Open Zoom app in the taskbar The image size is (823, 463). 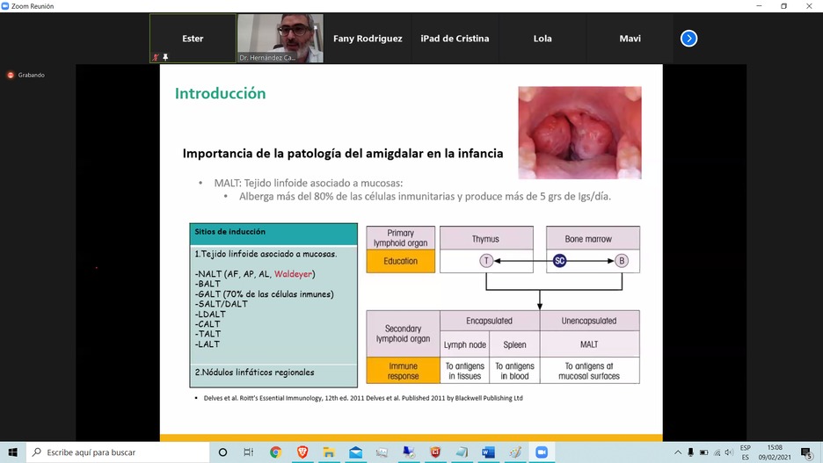pos(542,452)
